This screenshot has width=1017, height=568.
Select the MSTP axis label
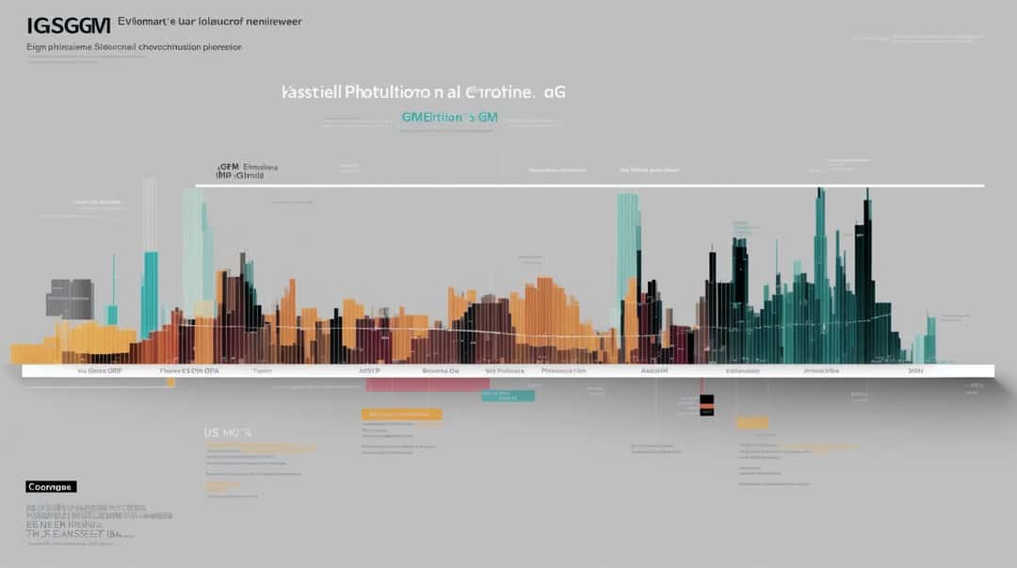370,371
